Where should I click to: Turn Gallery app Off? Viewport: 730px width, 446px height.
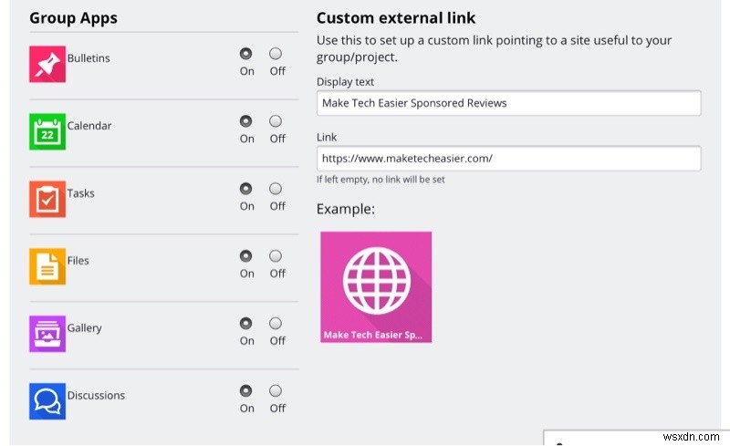click(276, 323)
